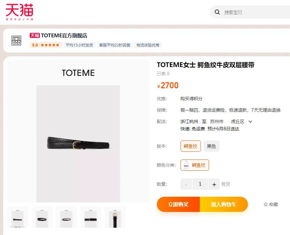Open the TOTEME官方旗舰店 store link

(x=64, y=35)
